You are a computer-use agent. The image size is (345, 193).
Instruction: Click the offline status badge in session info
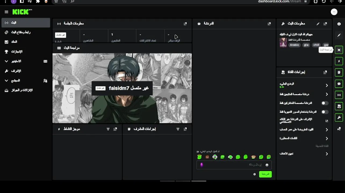click(60, 35)
